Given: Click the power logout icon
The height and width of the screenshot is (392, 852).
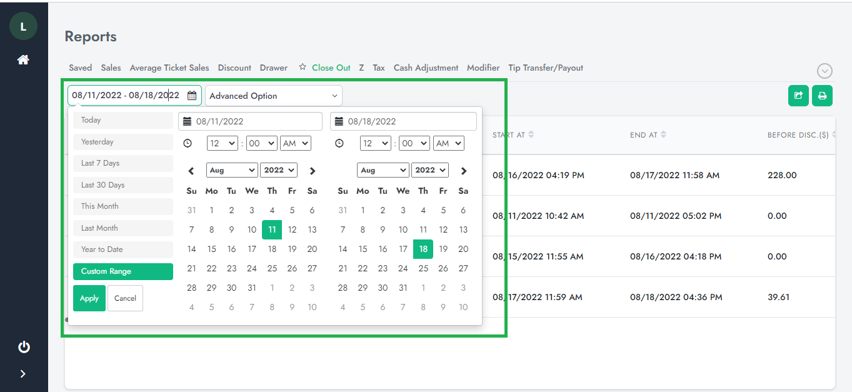Looking at the screenshot, I should (24, 347).
